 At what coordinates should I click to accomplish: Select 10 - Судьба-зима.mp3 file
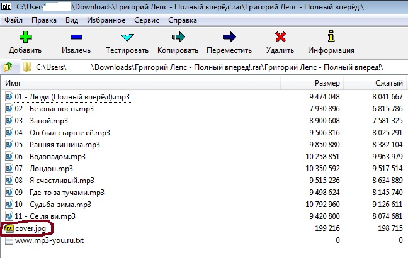[x=53, y=205]
